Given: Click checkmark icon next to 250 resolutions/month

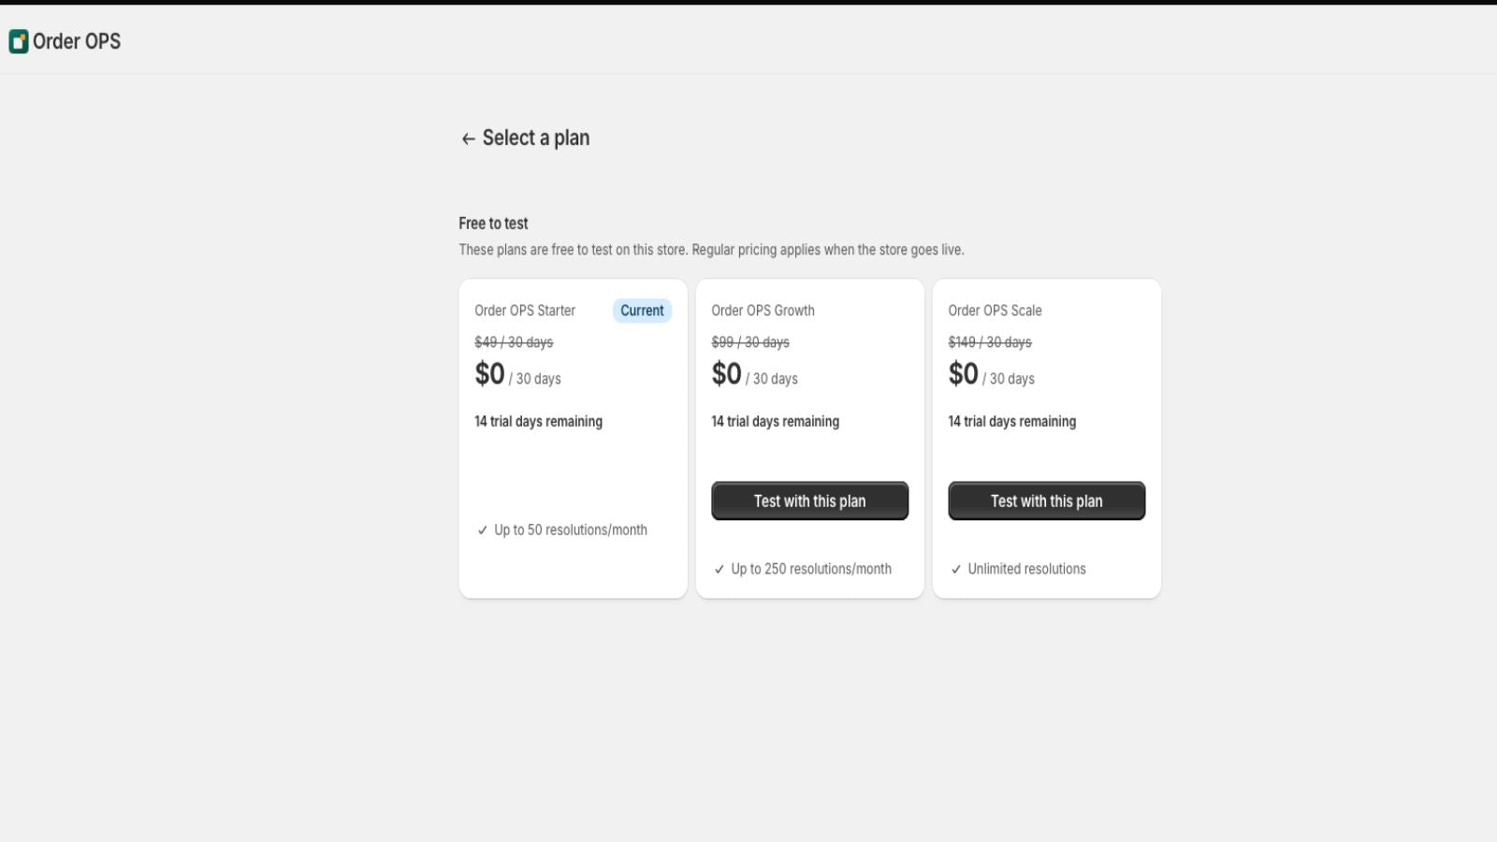Looking at the screenshot, I should click(x=719, y=569).
